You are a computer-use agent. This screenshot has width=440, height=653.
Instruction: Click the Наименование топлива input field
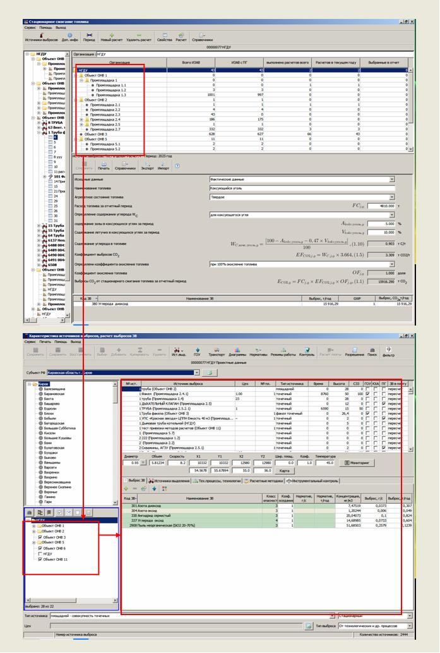click(301, 188)
